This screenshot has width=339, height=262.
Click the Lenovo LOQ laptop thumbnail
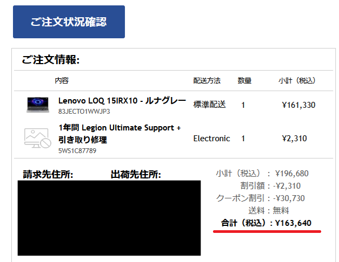(38, 105)
